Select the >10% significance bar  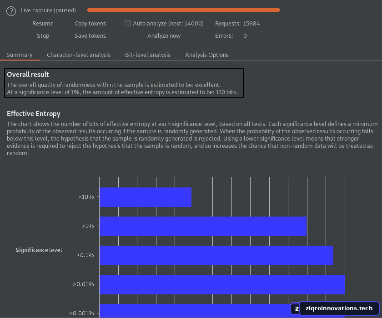point(146,197)
